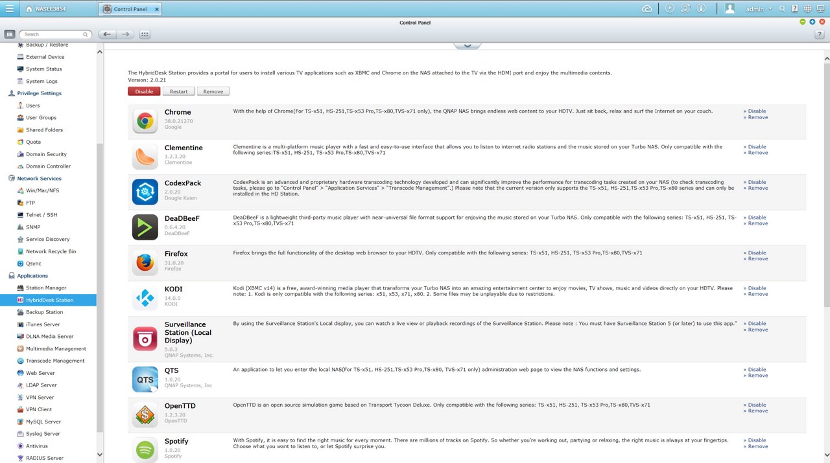830x463 pixels.
Task: Open the top bar search magnifier
Action: [783, 9]
